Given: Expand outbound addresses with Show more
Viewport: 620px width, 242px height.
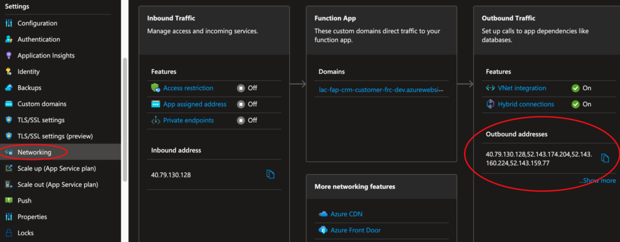Looking at the screenshot, I should tap(597, 180).
